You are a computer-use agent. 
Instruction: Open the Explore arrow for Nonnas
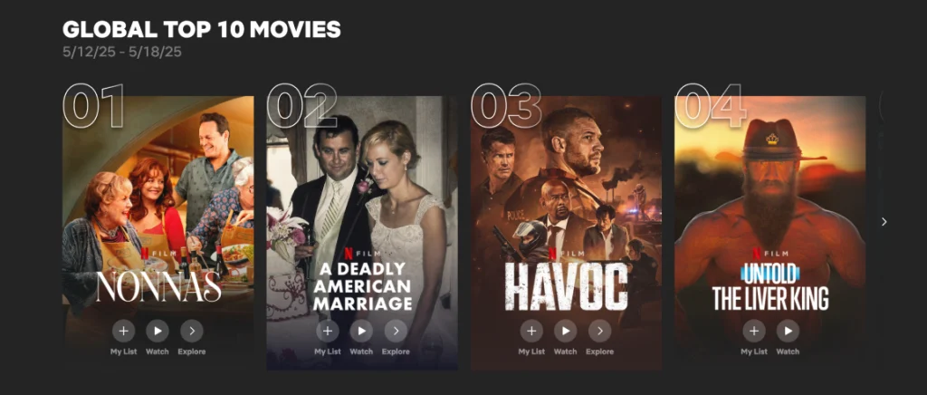[192, 332]
